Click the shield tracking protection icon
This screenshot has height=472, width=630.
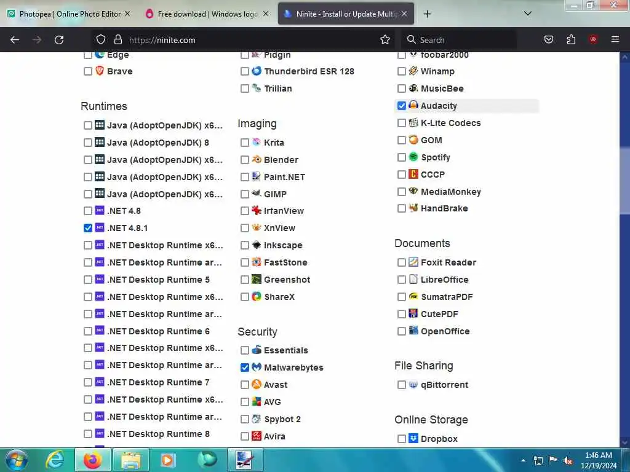101,39
